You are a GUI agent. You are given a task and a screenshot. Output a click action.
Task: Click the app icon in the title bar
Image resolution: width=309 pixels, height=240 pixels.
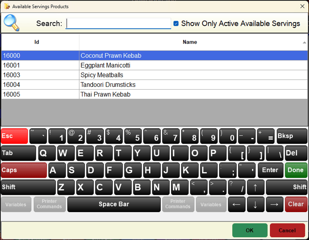7,6
